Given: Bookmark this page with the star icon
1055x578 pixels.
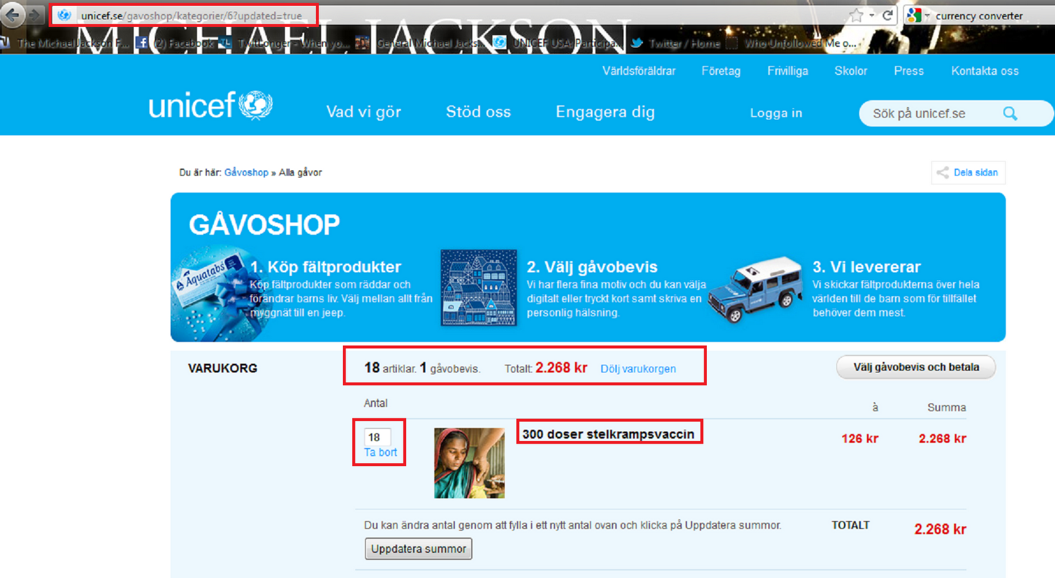Looking at the screenshot, I should coord(856,16).
